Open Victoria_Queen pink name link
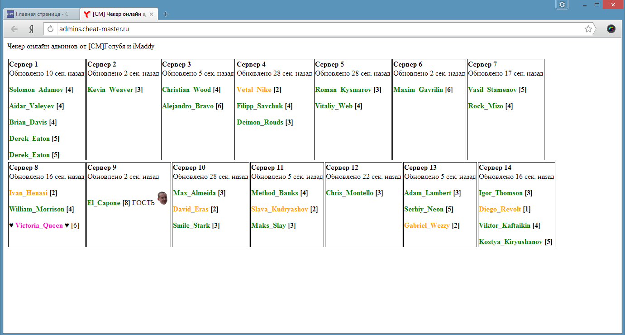This screenshot has height=335, width=625. pos(39,225)
